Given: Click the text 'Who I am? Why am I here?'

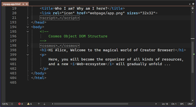Looking at the screenshot, I should [81, 9].
